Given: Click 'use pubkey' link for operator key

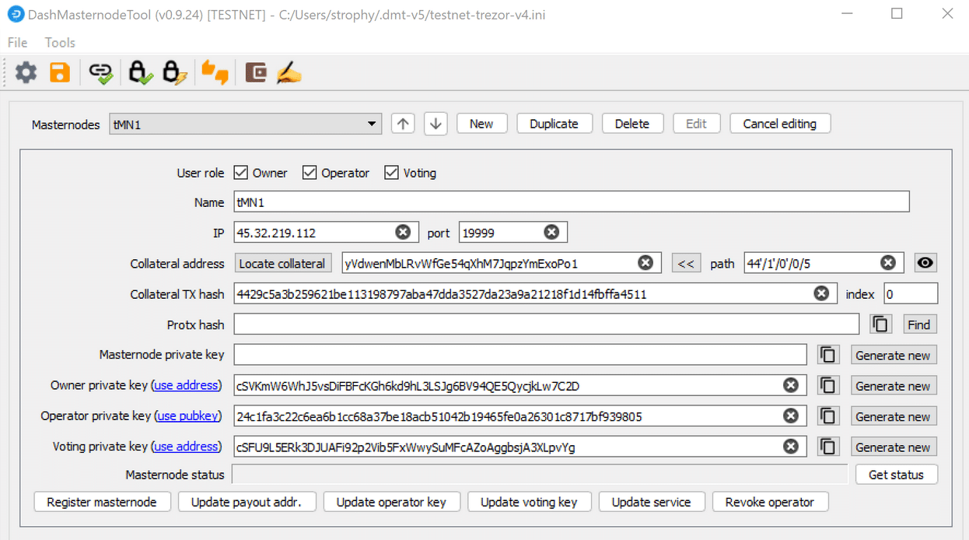Looking at the screenshot, I should coord(188,416).
